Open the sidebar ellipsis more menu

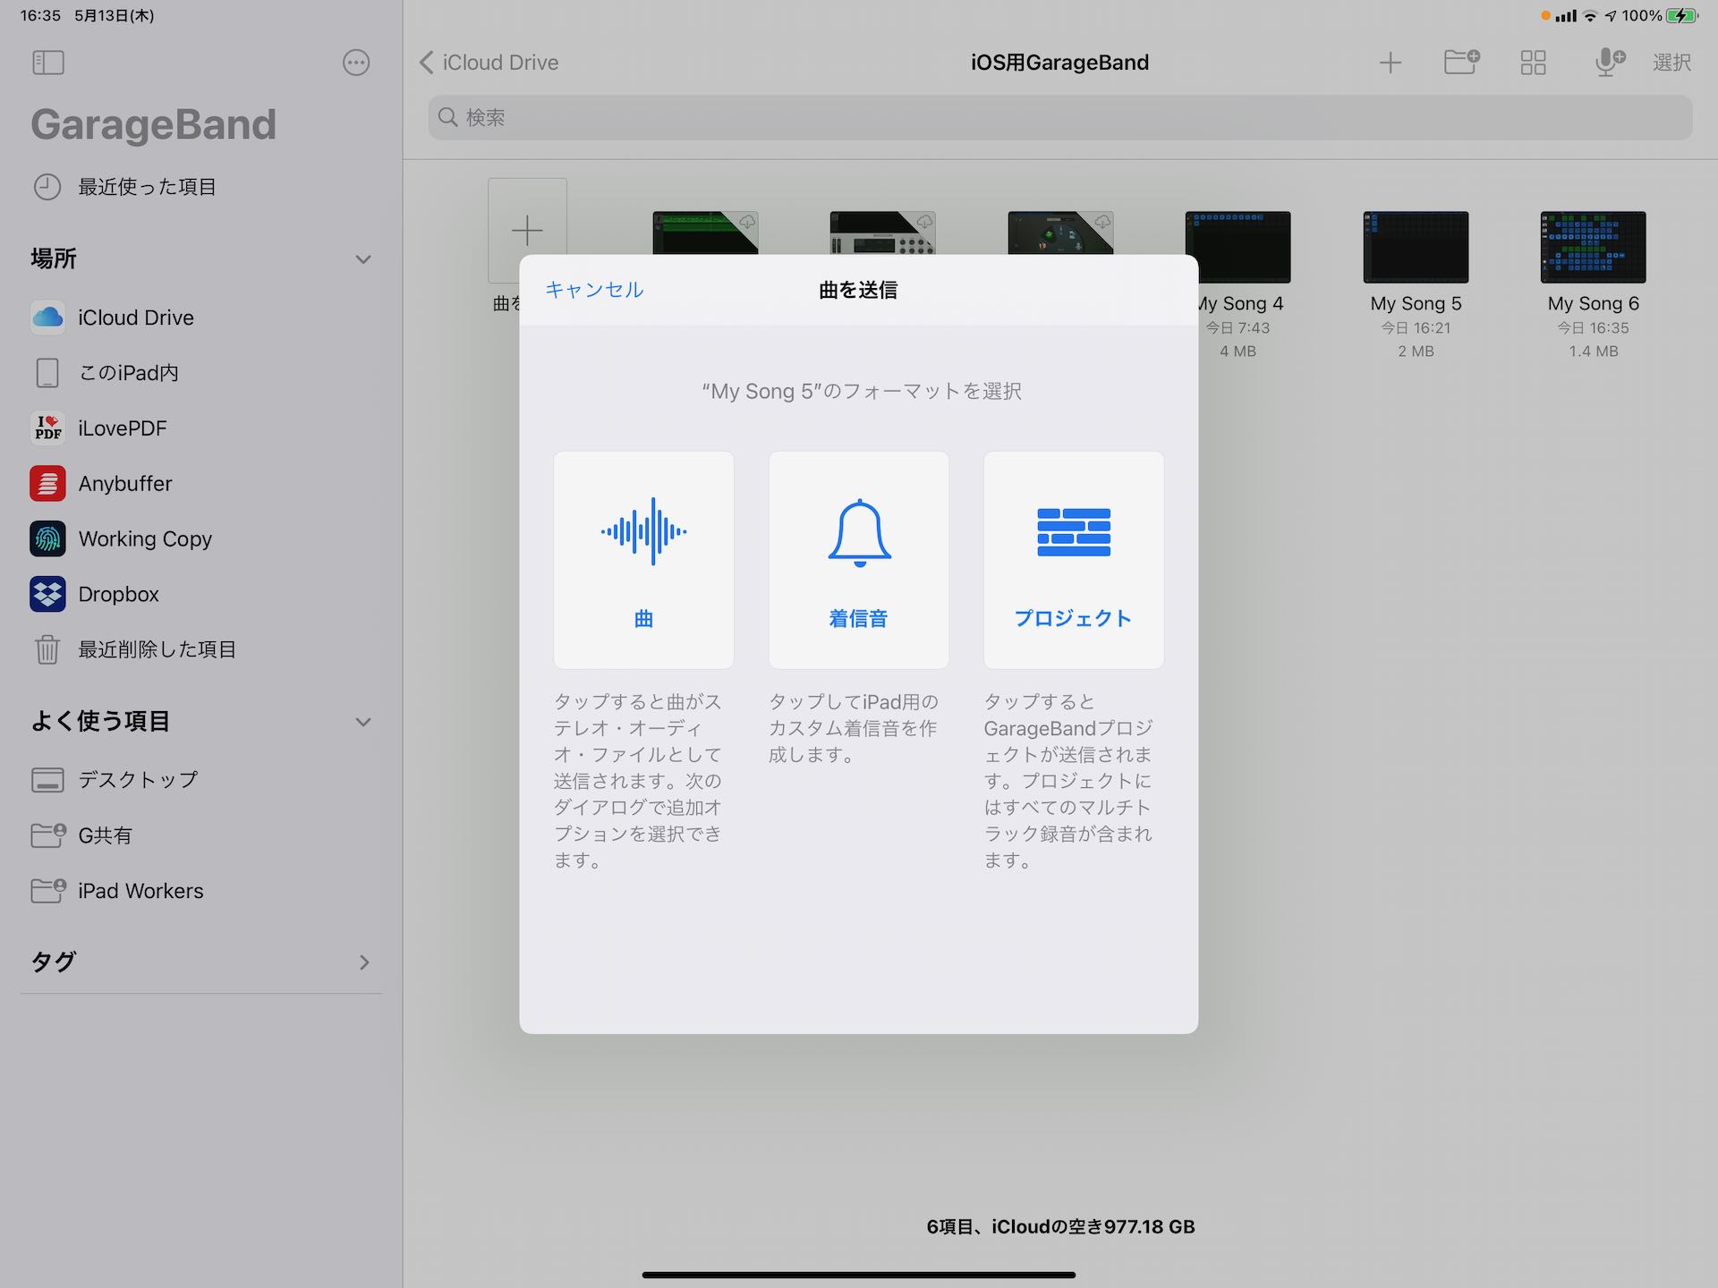(x=356, y=63)
